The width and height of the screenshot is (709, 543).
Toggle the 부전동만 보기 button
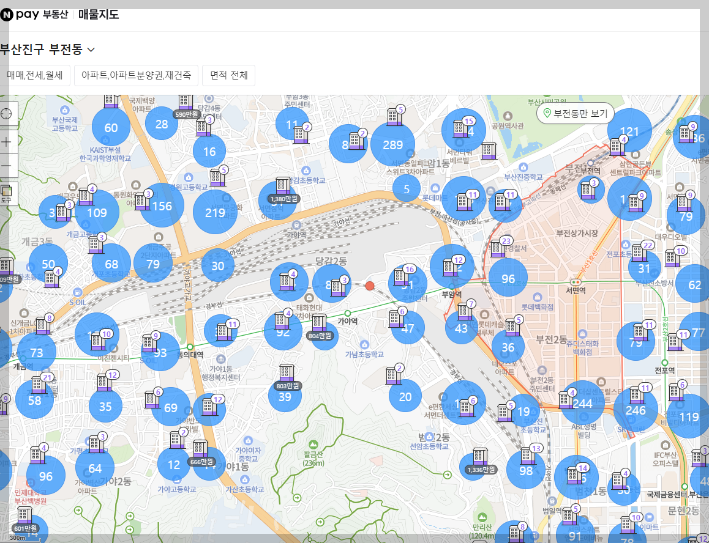(x=575, y=113)
